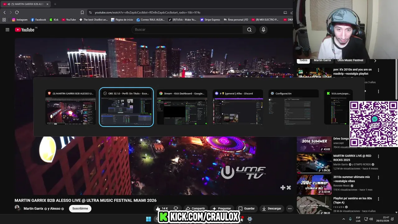Show hidden system tray icons chevron
Viewport: 398px width, 224px height.
(344, 219)
